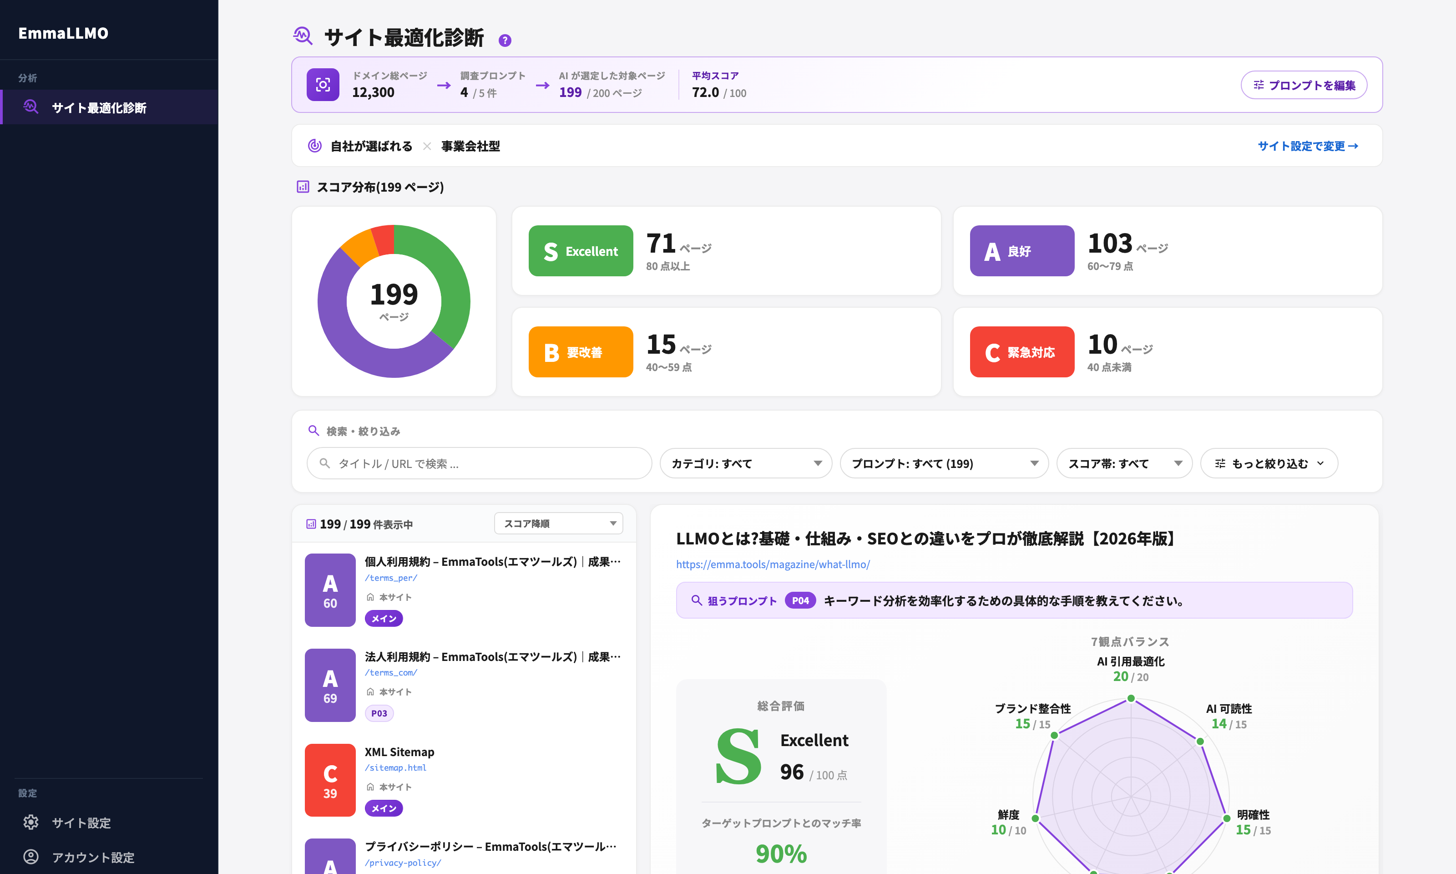This screenshot has height=874, width=1456.
Task: Expand the もっと絞り込む filter options
Action: coord(1269,463)
